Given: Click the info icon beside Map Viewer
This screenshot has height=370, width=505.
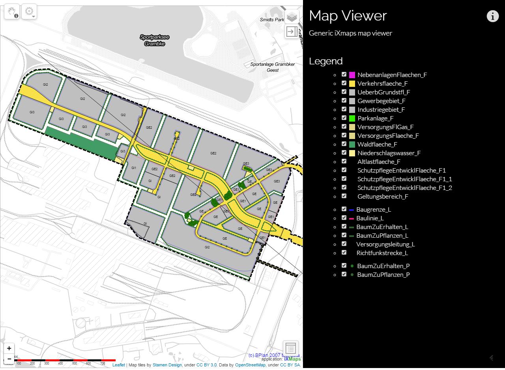Looking at the screenshot, I should tap(492, 16).
